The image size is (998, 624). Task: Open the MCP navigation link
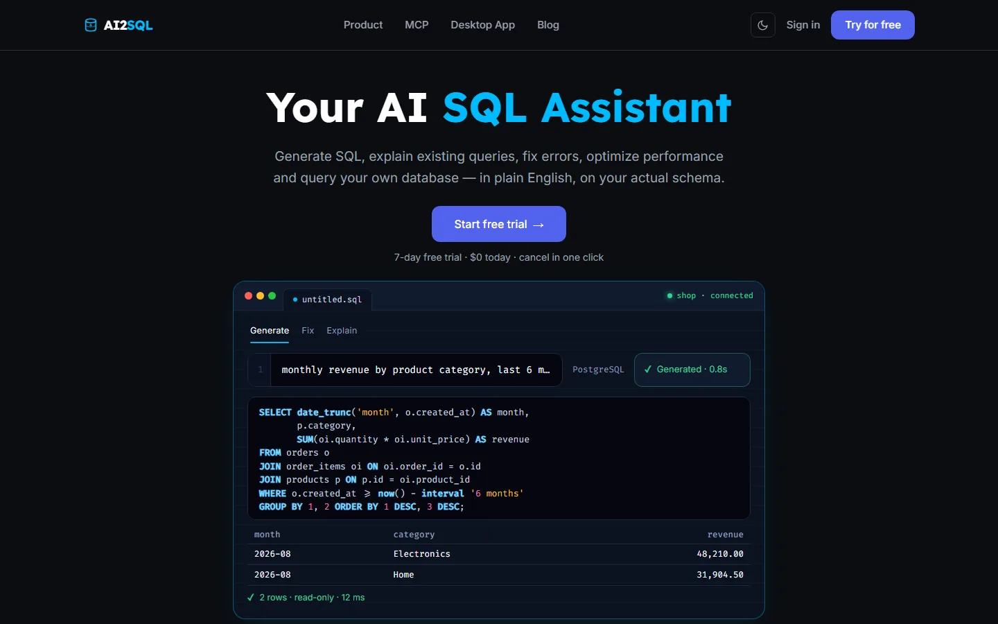417,25
